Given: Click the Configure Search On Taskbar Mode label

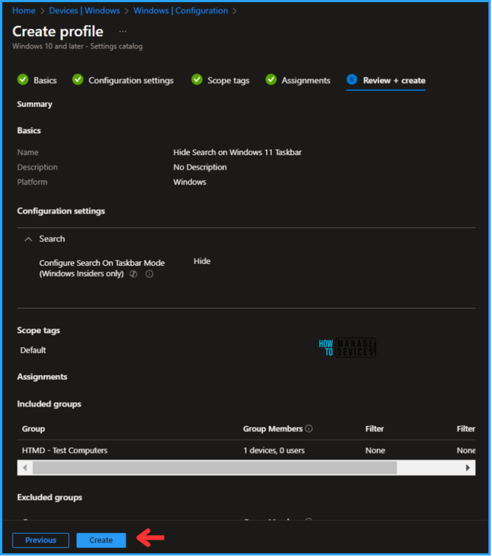Looking at the screenshot, I should [x=102, y=268].
